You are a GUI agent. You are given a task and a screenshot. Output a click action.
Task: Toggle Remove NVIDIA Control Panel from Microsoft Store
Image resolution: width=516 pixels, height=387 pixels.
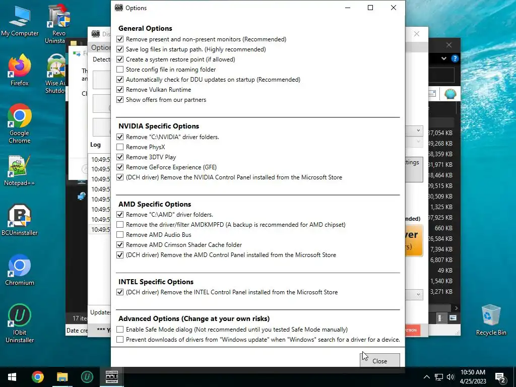point(120,177)
